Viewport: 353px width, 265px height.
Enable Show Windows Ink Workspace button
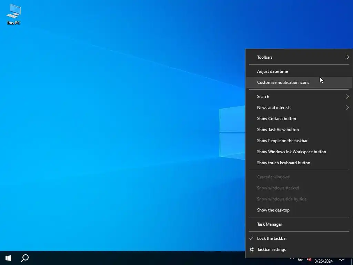pos(299,152)
